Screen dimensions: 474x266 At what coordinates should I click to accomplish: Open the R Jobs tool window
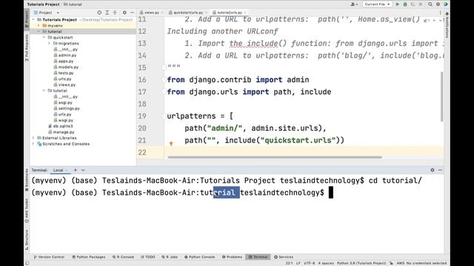pyautogui.click(x=170, y=257)
